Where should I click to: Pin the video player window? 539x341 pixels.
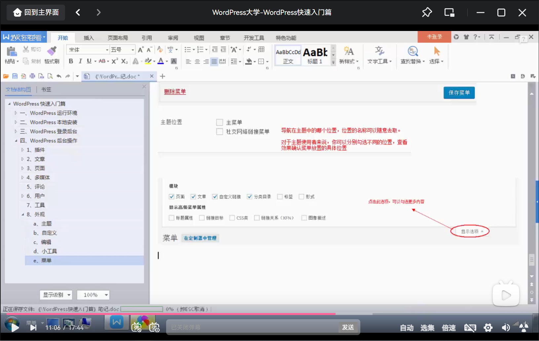pos(427,13)
